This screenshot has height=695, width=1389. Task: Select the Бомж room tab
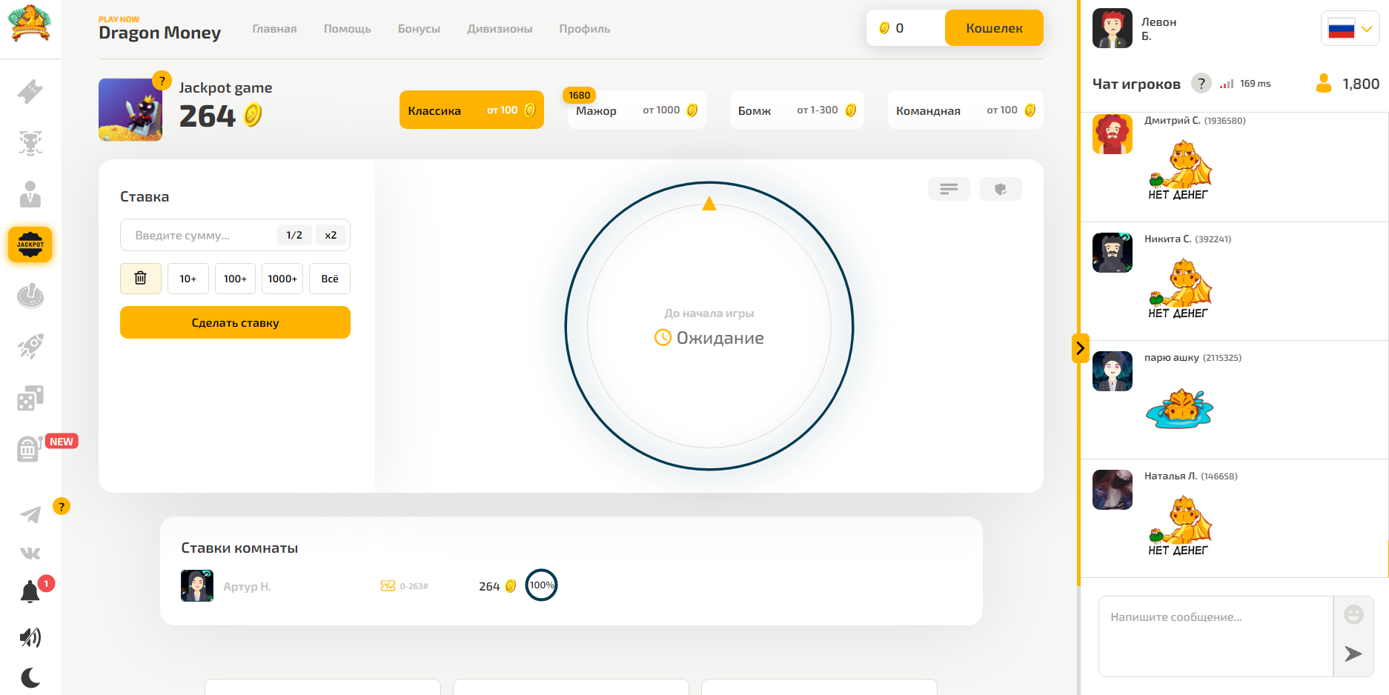[x=797, y=110]
